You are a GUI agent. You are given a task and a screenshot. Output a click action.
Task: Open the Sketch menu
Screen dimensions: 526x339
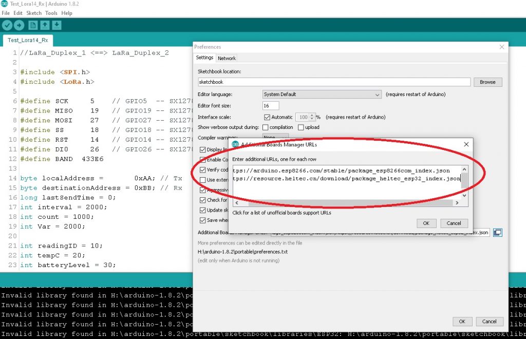34,13
